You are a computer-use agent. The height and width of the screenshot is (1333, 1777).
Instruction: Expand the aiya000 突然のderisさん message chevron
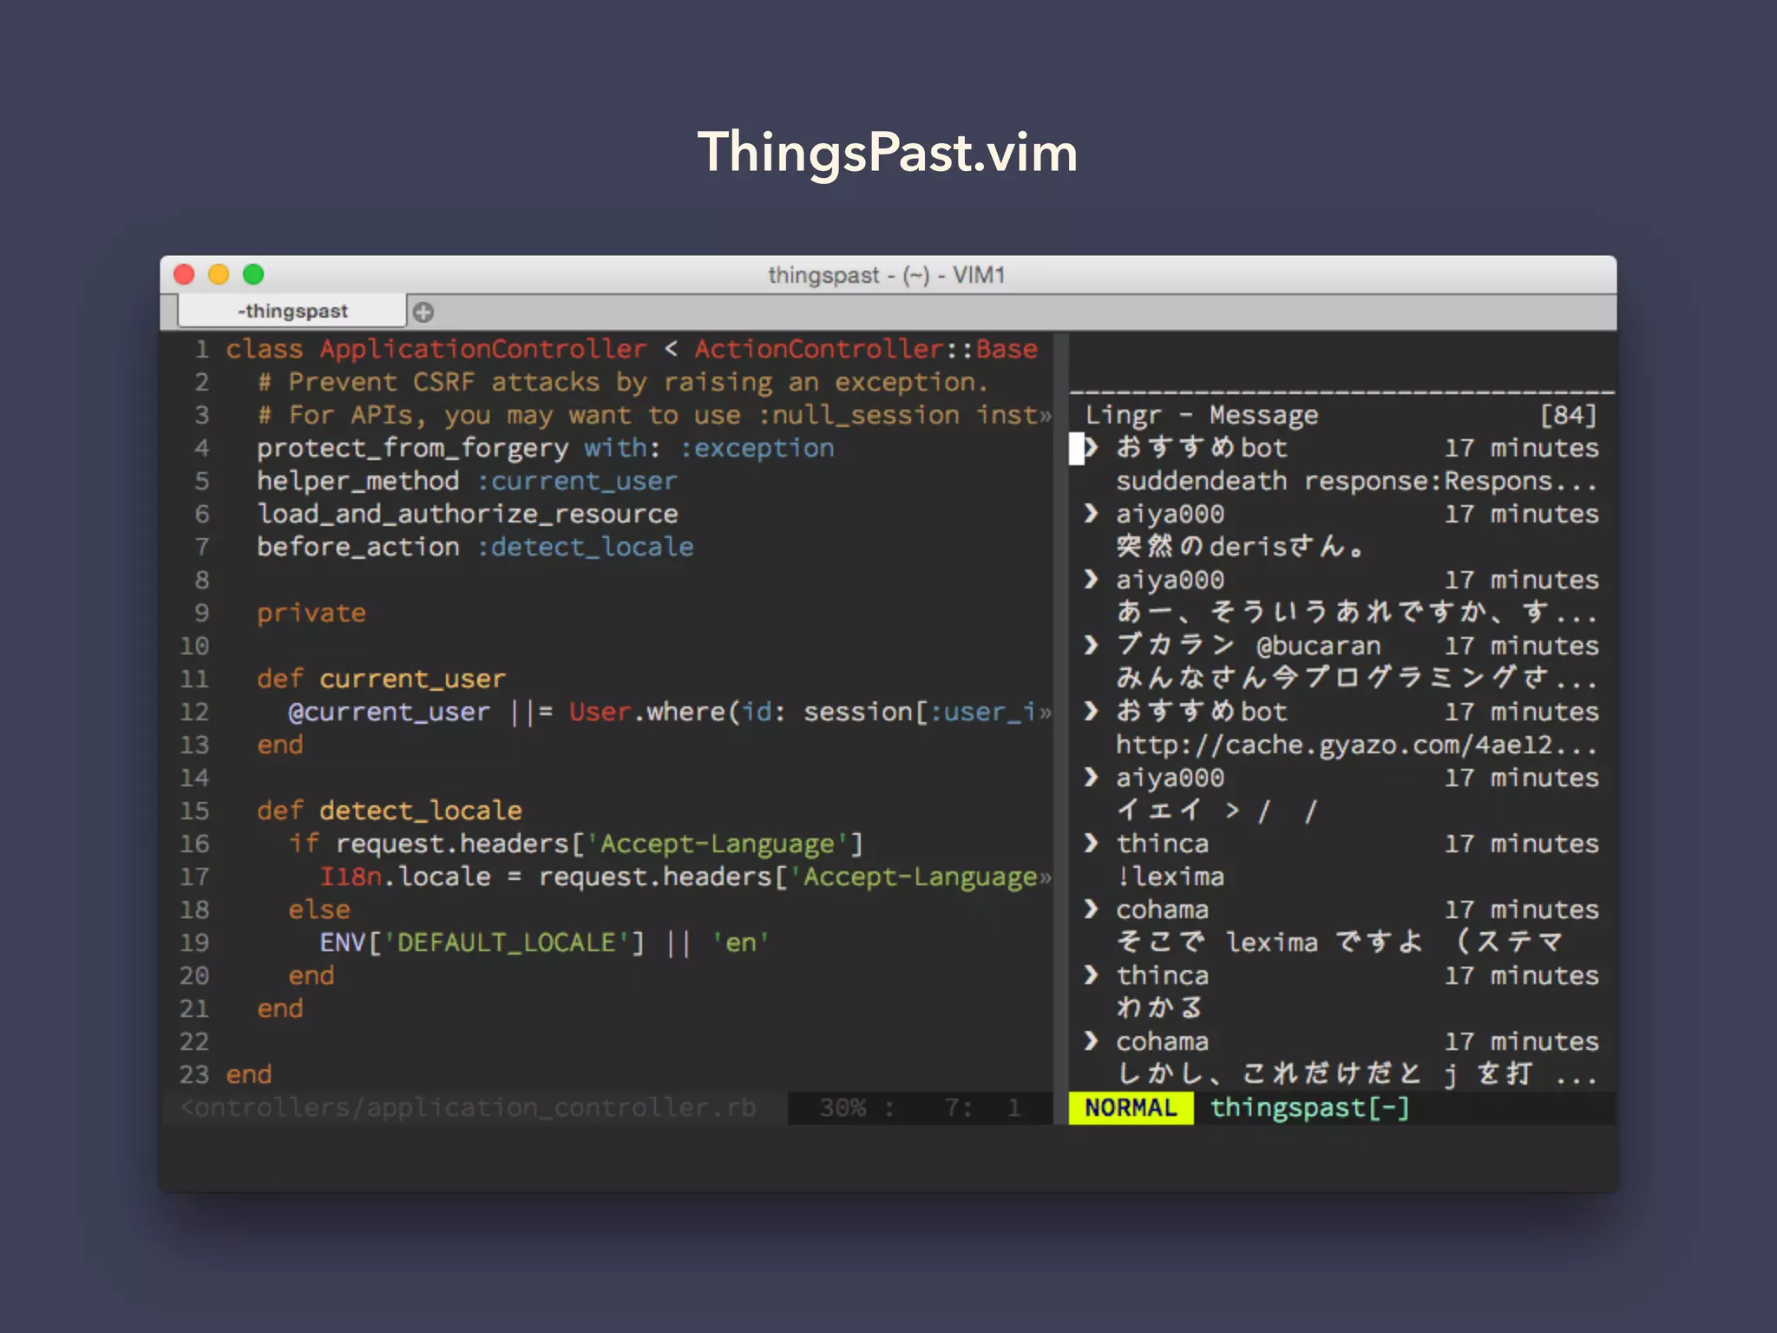1092,514
